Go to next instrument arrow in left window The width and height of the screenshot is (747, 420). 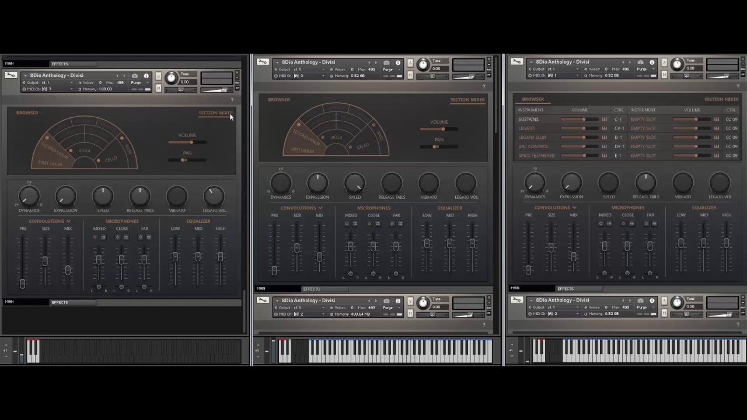click(125, 76)
